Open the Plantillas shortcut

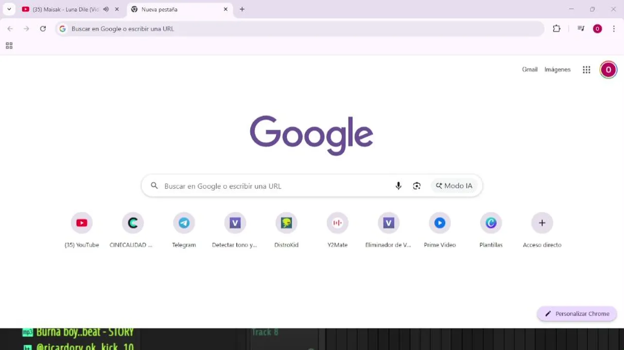[491, 230]
